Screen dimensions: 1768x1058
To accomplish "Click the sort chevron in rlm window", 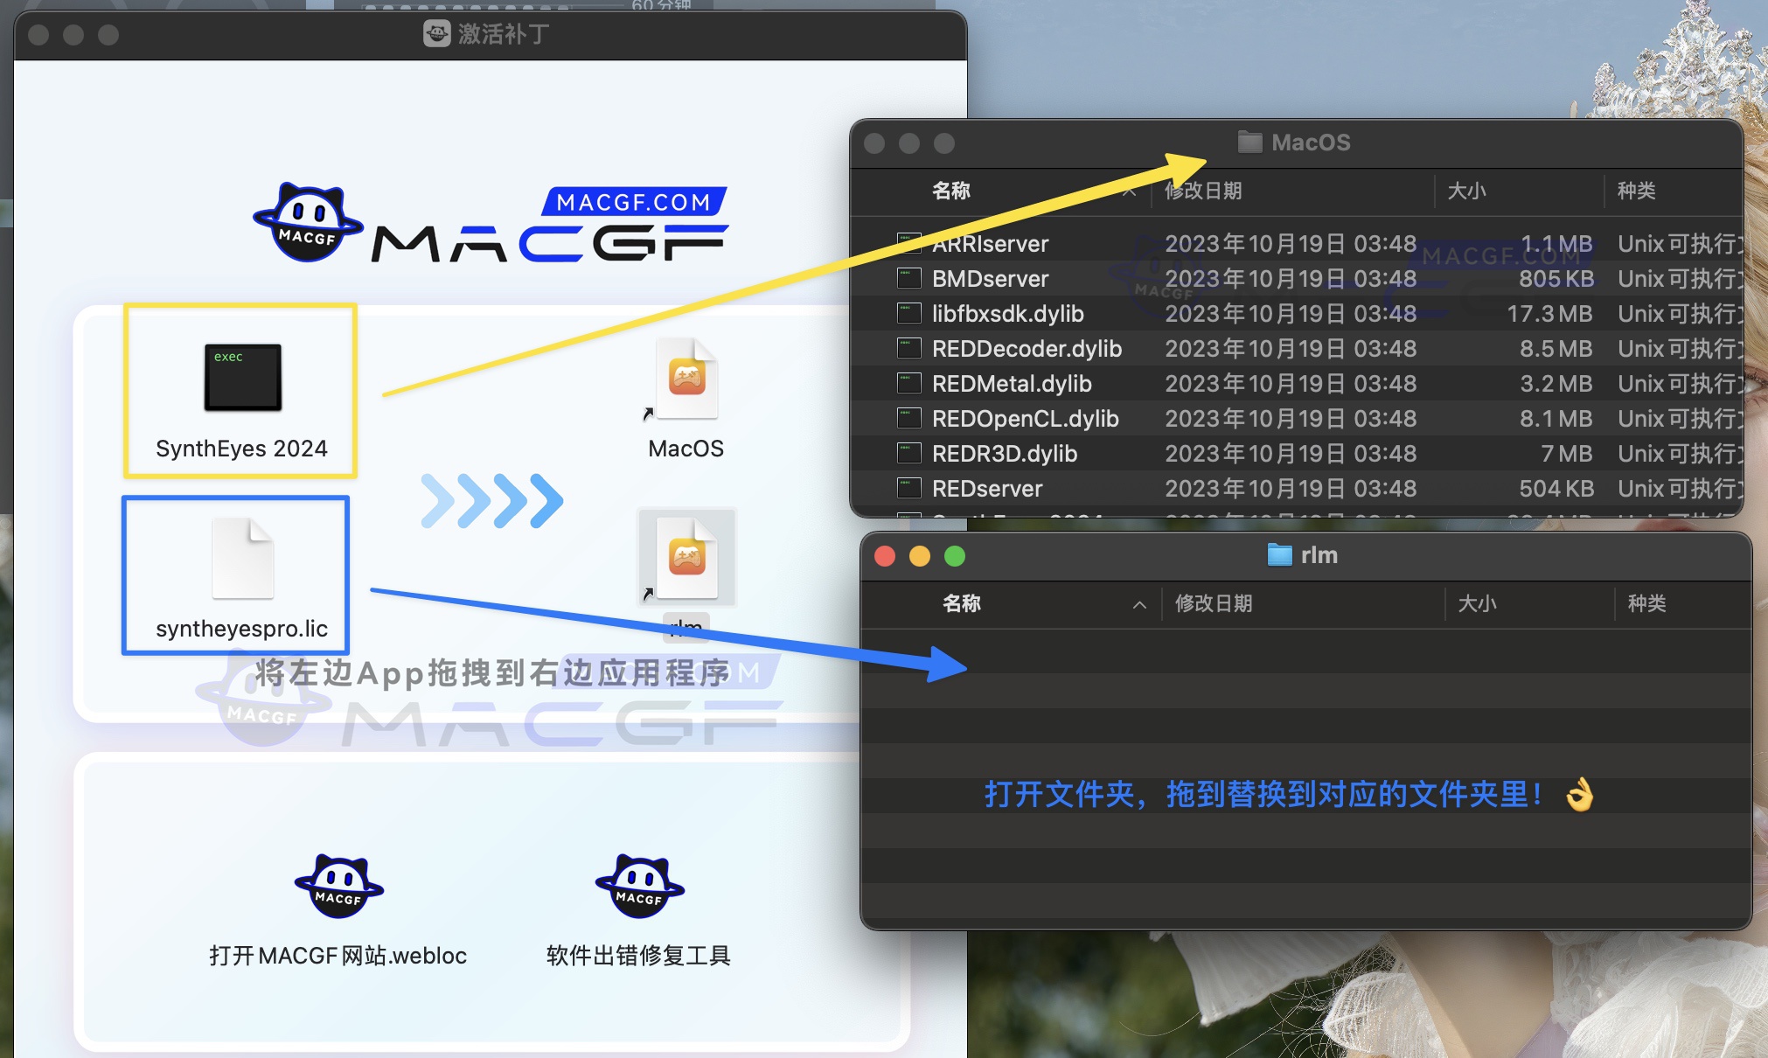I will point(1138,604).
